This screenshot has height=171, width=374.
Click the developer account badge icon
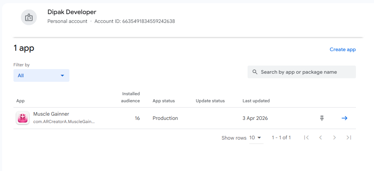tap(29, 17)
